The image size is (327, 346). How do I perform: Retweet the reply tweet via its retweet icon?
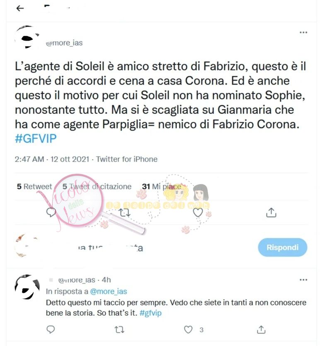pyautogui.click(x=120, y=330)
